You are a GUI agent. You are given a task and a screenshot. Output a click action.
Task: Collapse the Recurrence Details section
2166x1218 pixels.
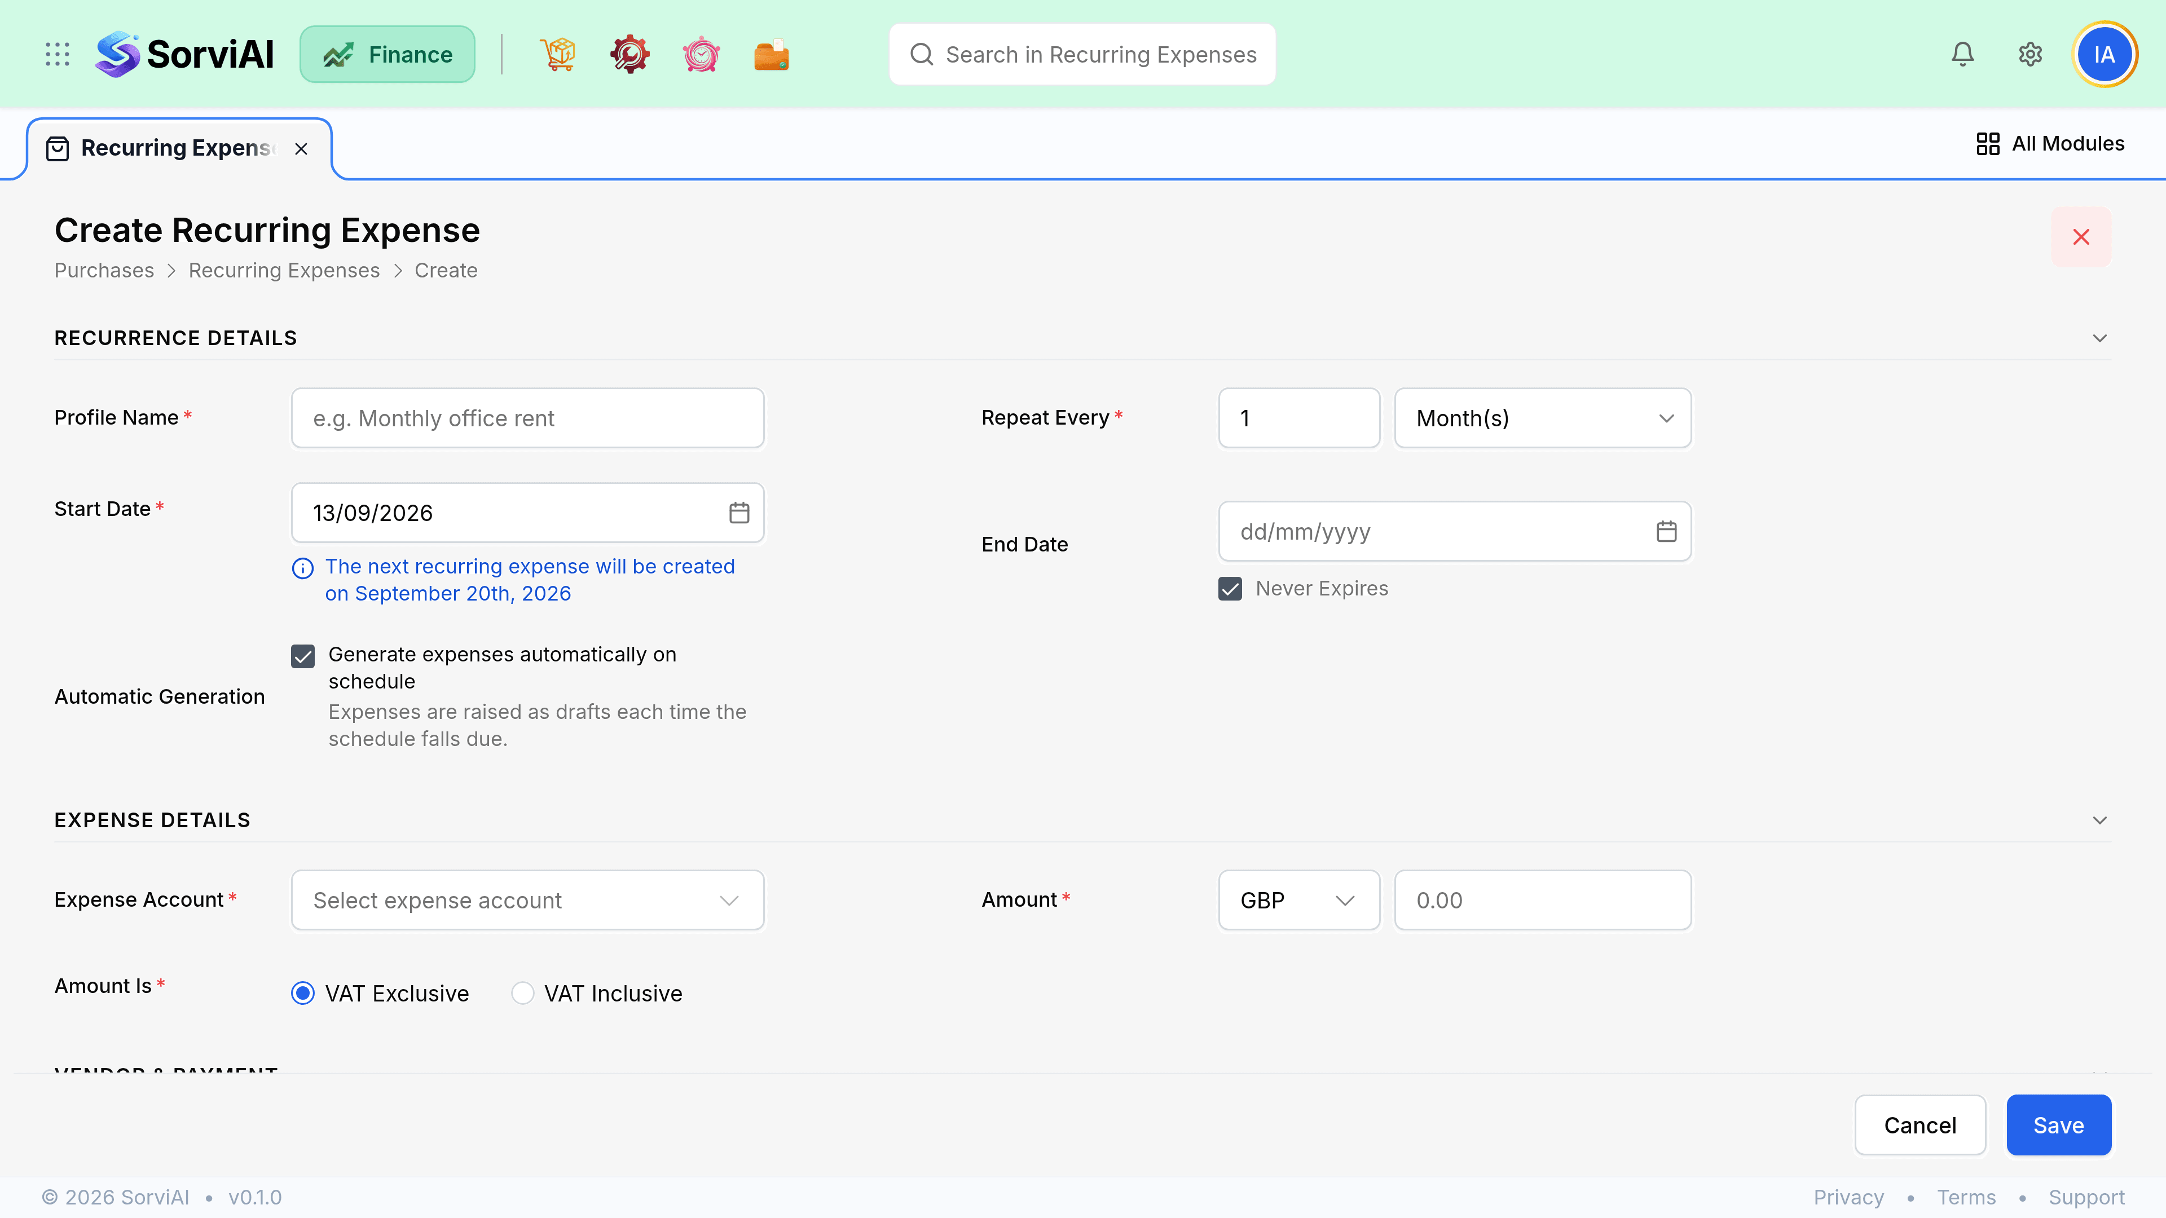click(2099, 338)
